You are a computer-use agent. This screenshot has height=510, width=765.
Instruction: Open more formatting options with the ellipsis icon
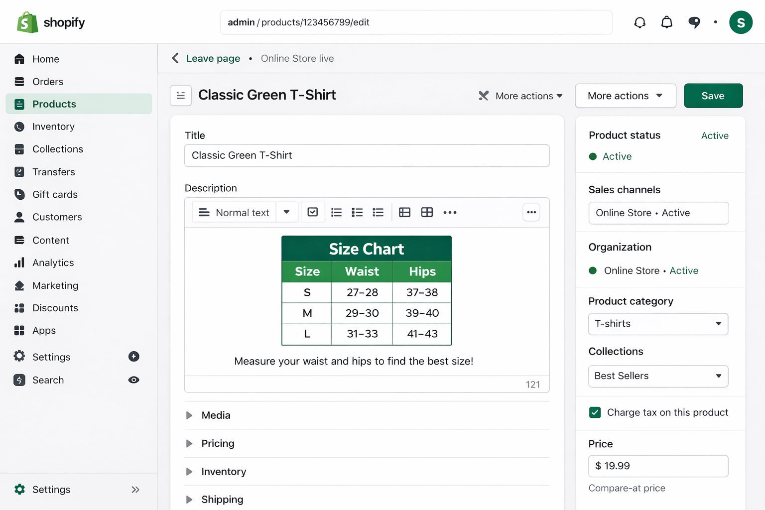[450, 212]
